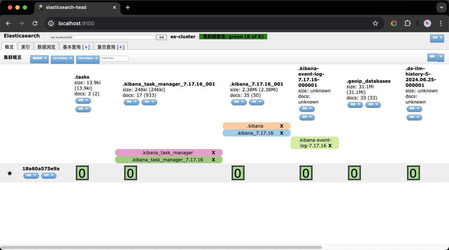Open the 数据浏览 tab
This screenshot has height=250, width=449.
tap(46, 47)
